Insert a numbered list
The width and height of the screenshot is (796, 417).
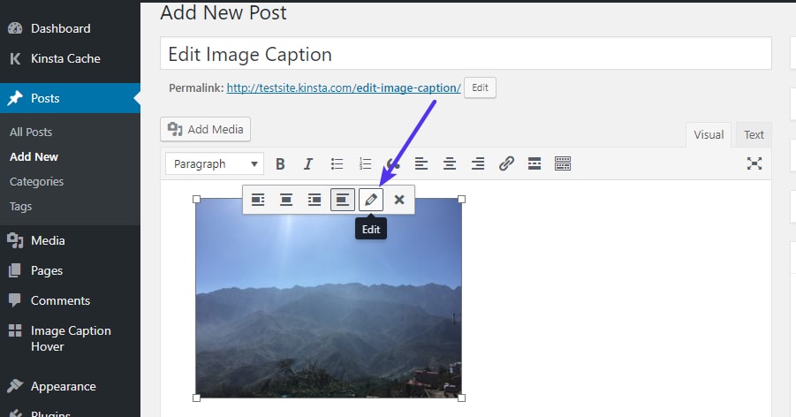(365, 163)
